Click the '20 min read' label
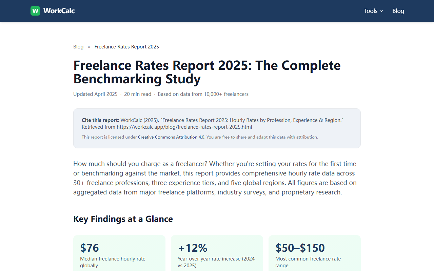This screenshot has width=434, height=271. point(138,94)
